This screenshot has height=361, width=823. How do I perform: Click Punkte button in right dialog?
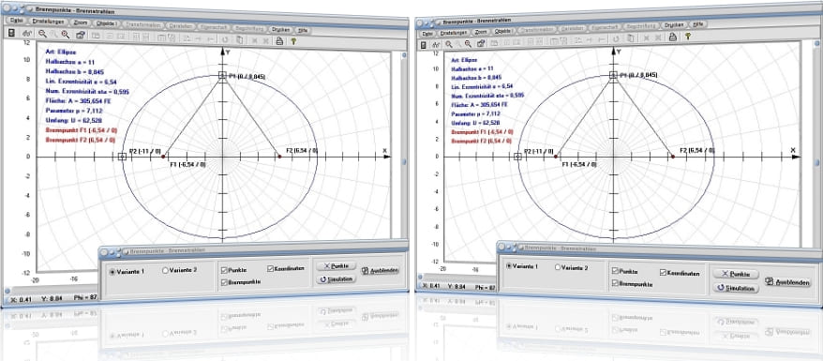pos(735,274)
